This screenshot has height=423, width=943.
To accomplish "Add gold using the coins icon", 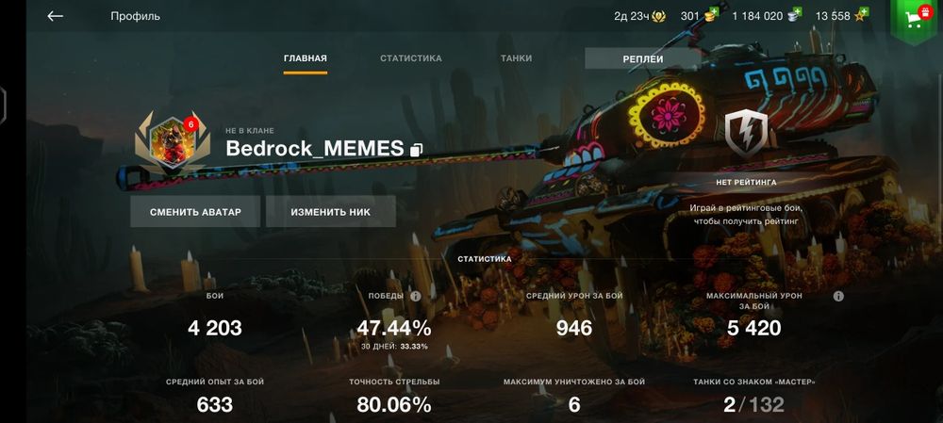I will point(711,15).
